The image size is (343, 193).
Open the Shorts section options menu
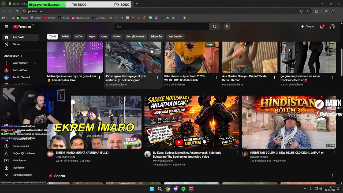332,176
